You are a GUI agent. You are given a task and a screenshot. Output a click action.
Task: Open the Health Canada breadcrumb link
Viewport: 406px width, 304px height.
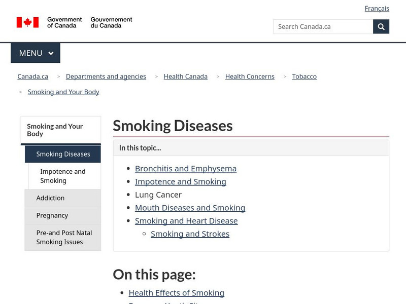185,77
